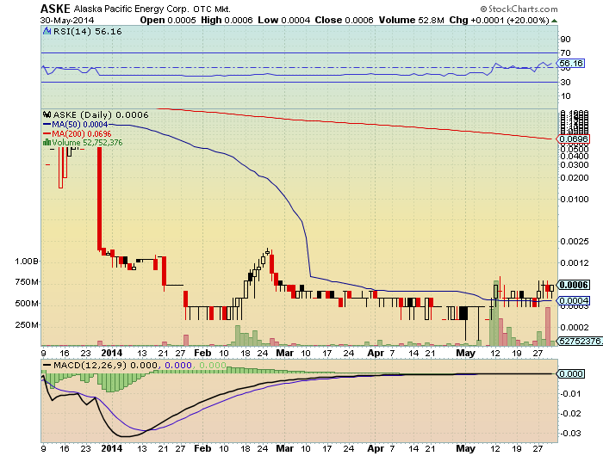603x456 pixels.
Task: Click the green up arrow next to Chg
Action: point(554,21)
